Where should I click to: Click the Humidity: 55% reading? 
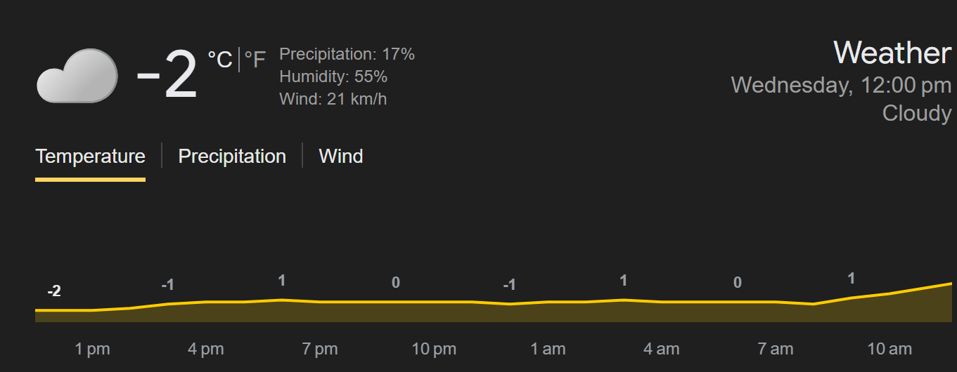(x=333, y=77)
